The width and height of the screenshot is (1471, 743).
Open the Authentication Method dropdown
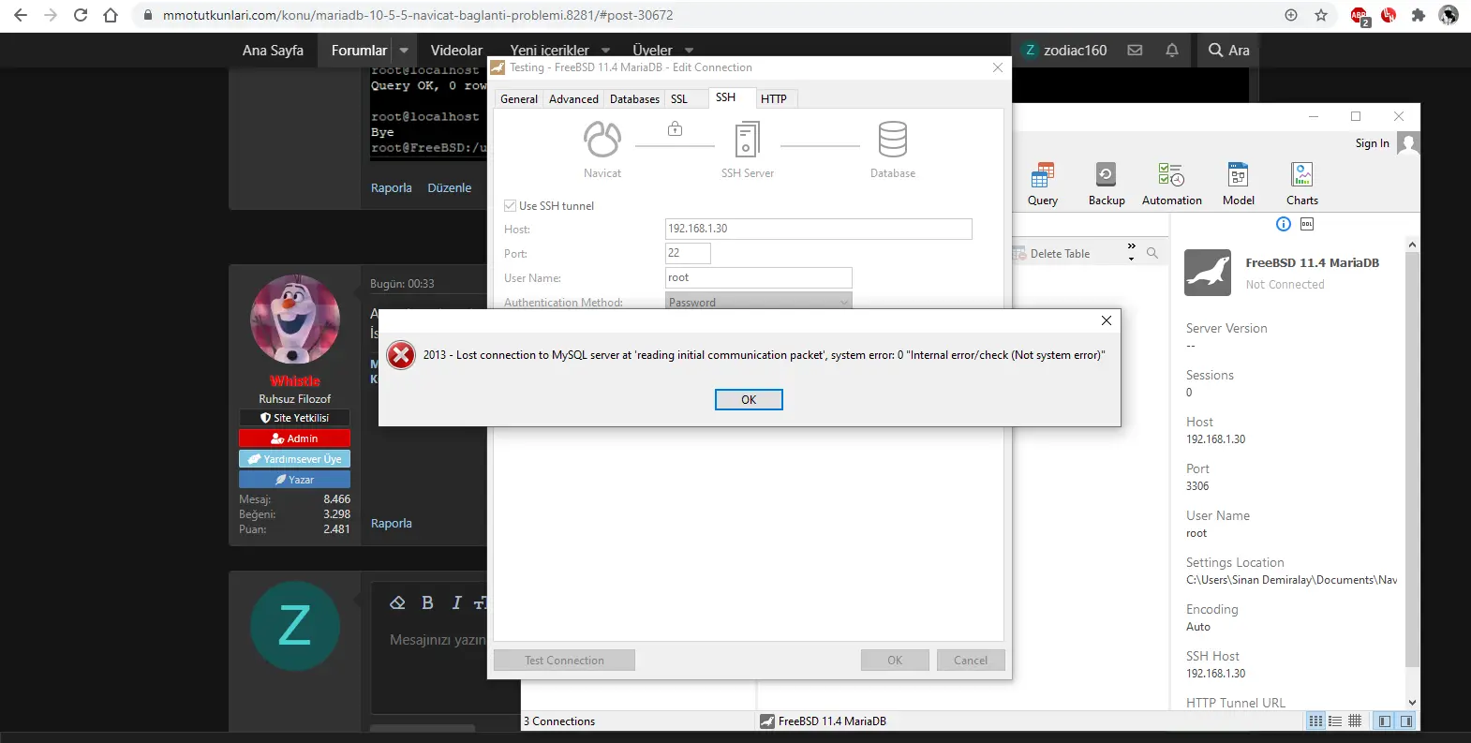tap(758, 302)
